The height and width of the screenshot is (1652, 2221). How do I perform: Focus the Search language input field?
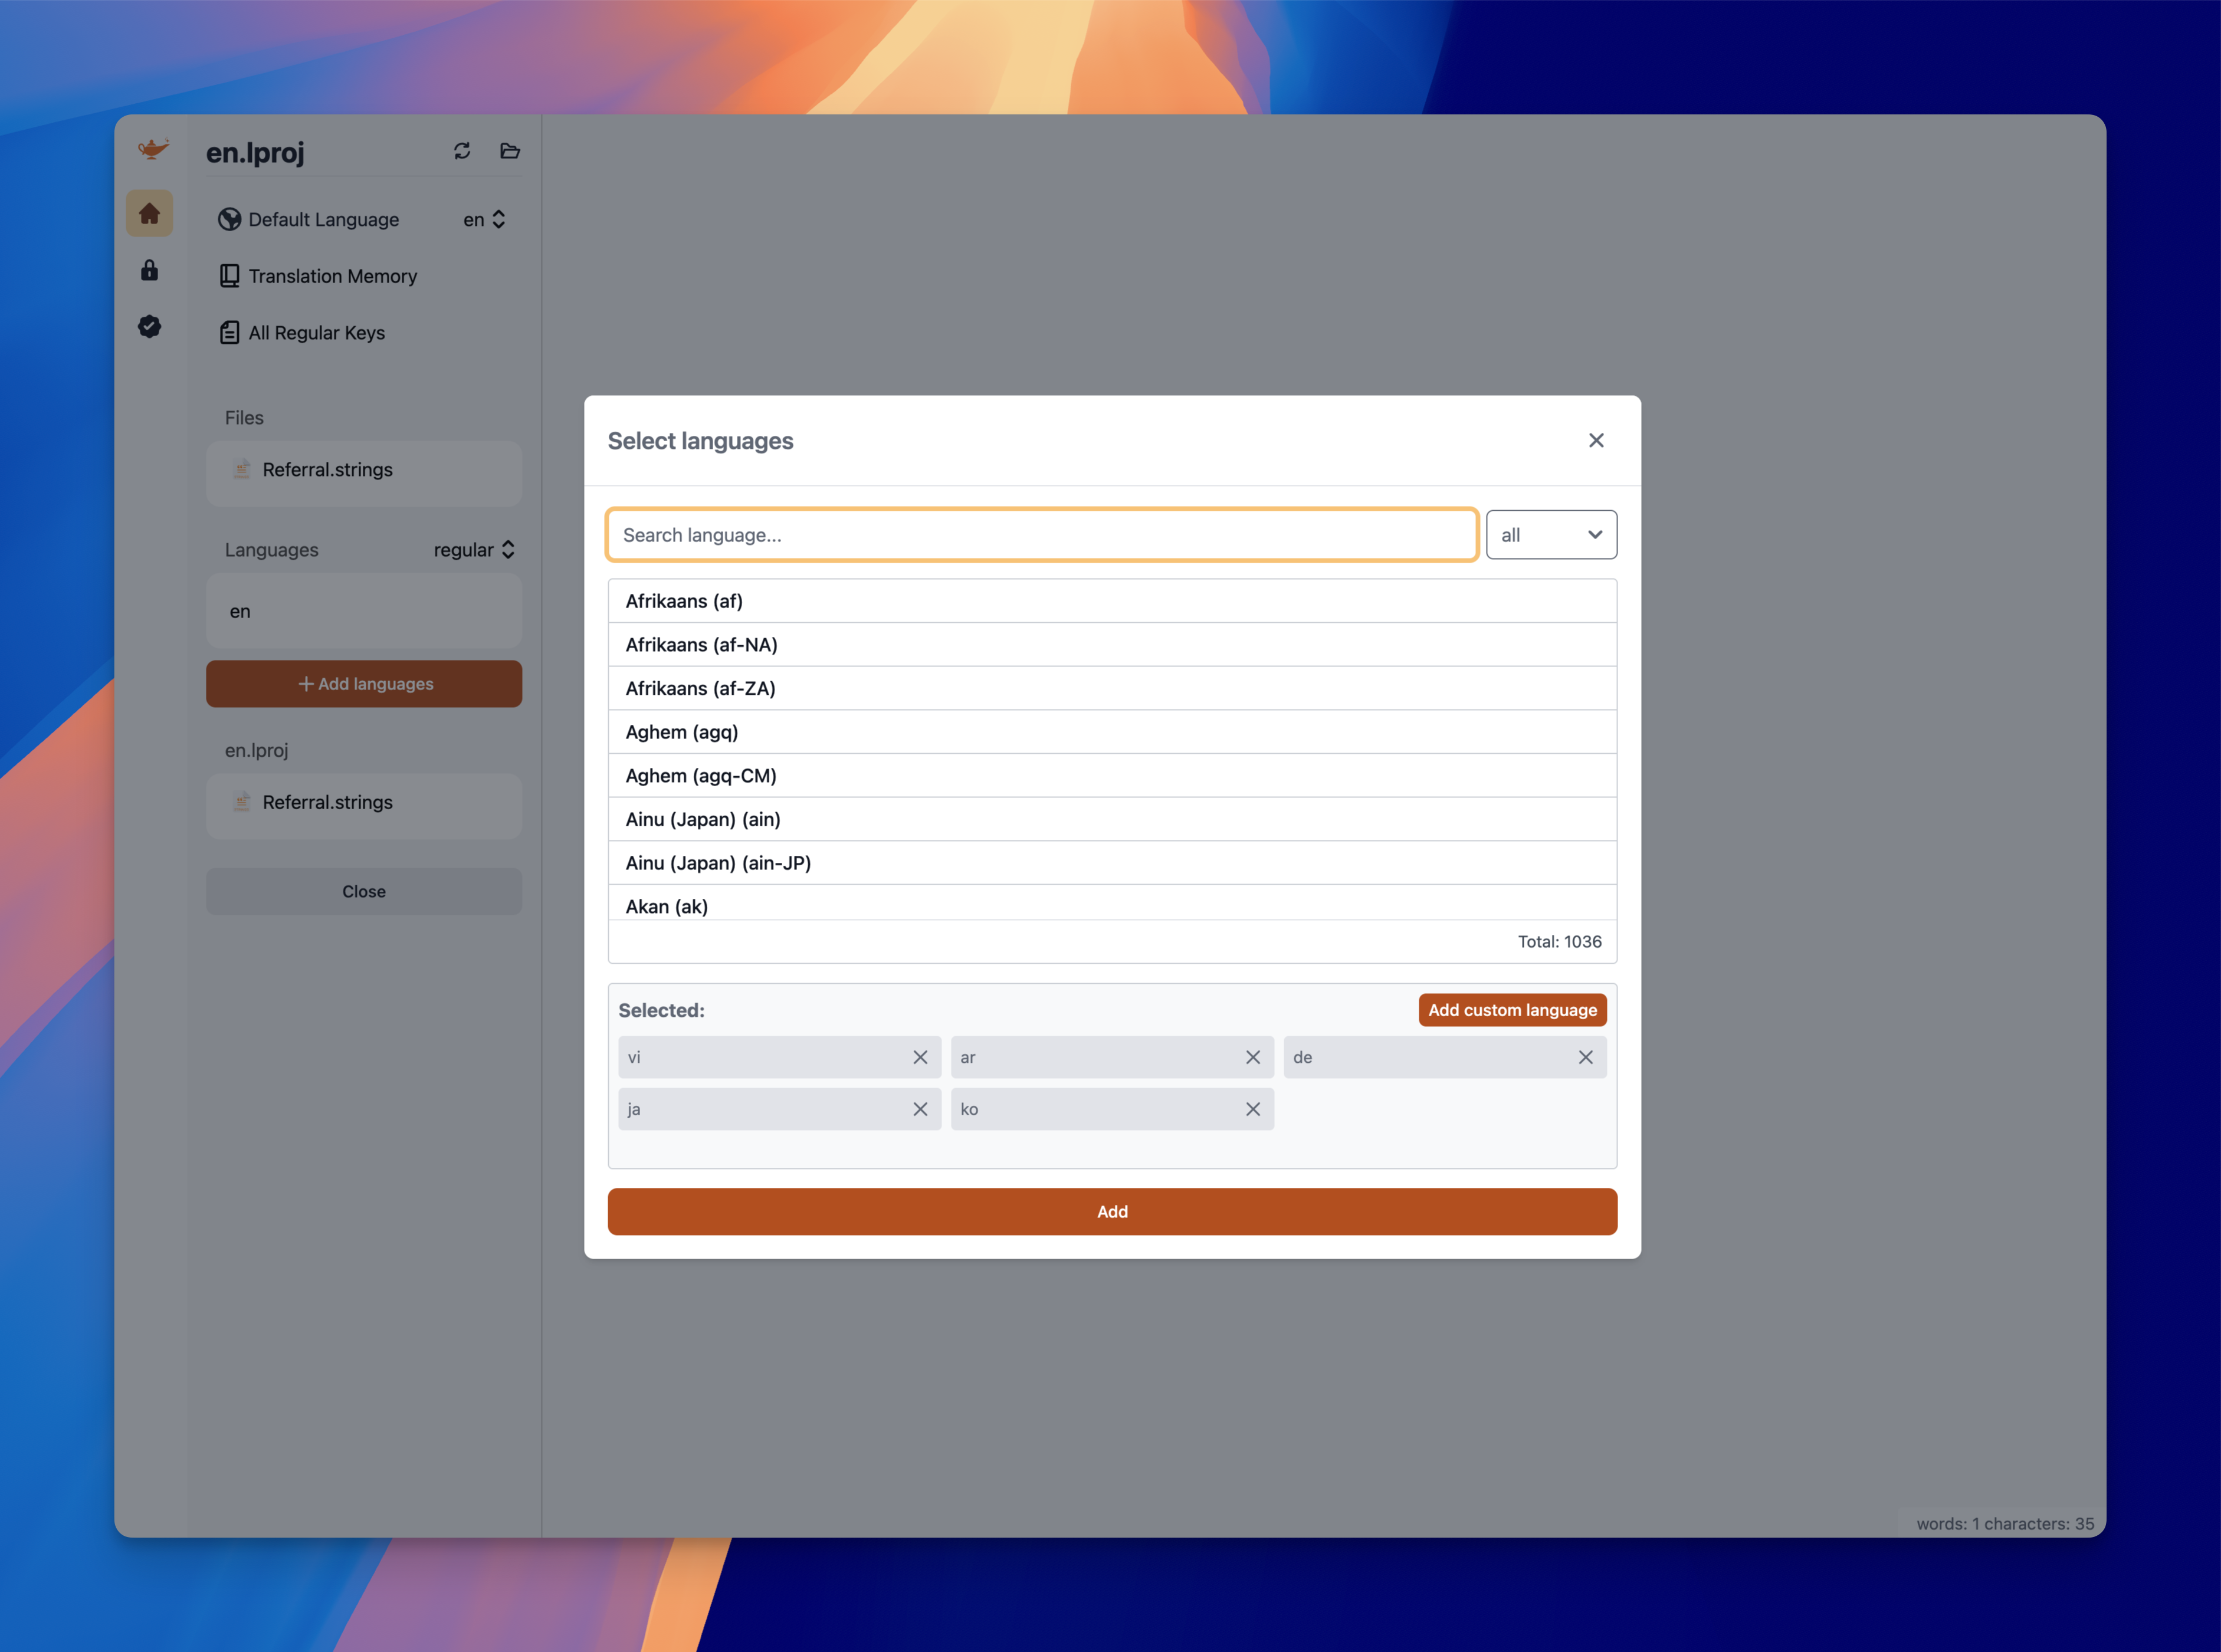1041,535
